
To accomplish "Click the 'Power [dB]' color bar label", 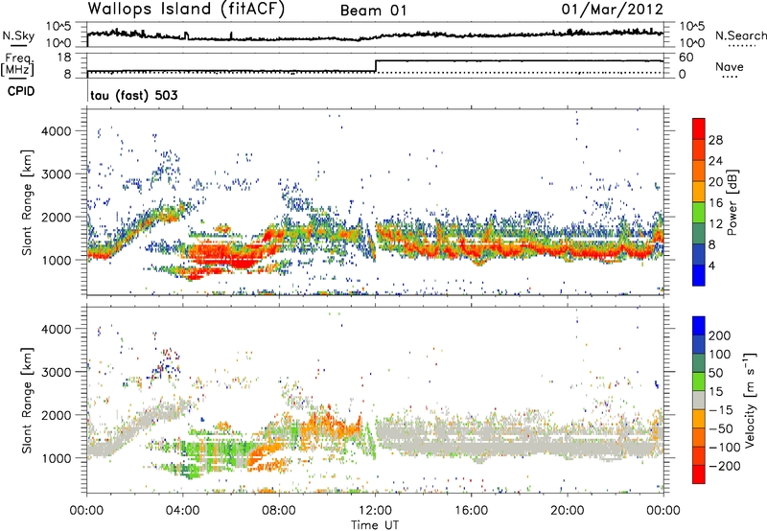I will (732, 202).
